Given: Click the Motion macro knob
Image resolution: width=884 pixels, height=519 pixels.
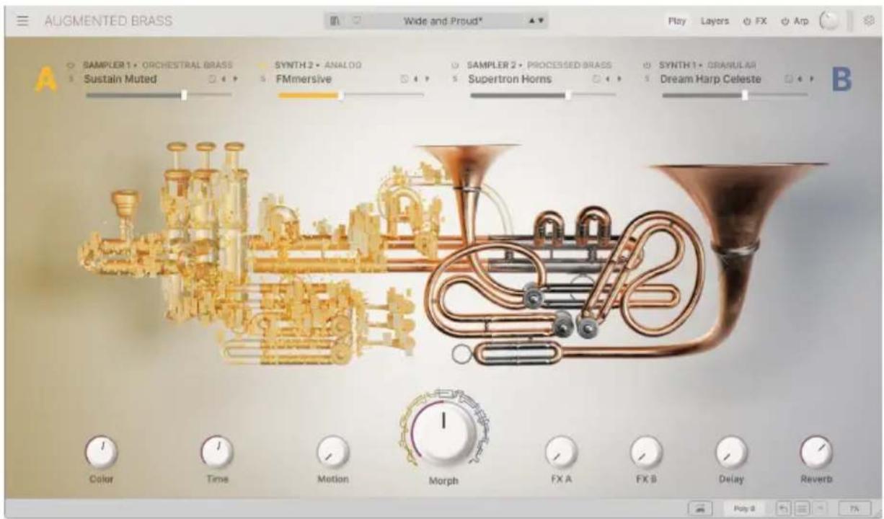Looking at the screenshot, I should 333,453.
